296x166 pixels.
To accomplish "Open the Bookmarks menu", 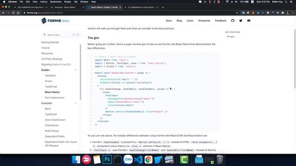I will [x=55, y=2].
